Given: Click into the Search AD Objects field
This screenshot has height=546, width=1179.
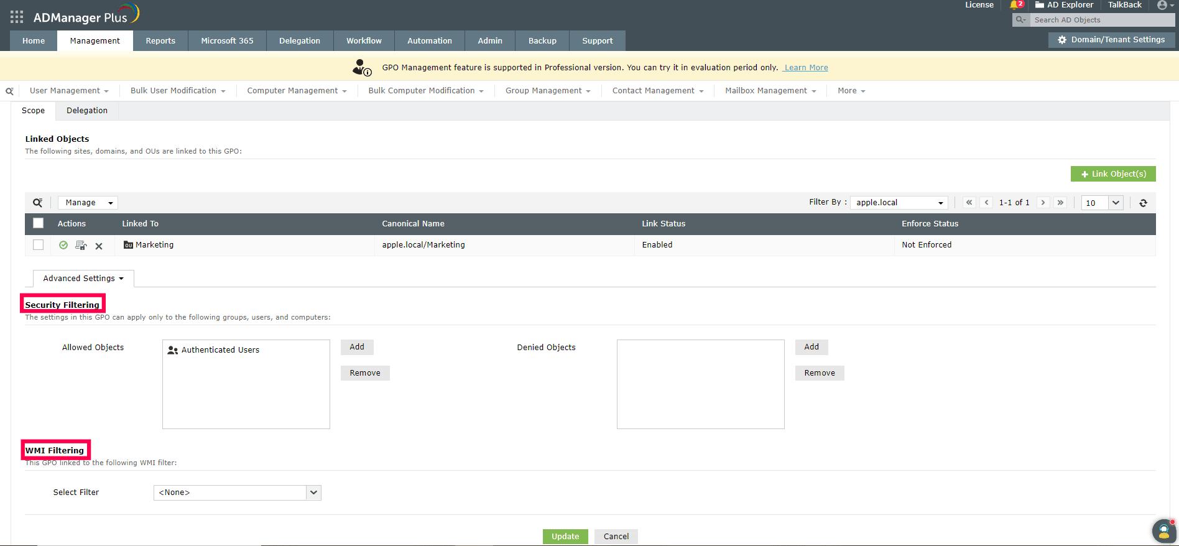Looking at the screenshot, I should [1103, 20].
